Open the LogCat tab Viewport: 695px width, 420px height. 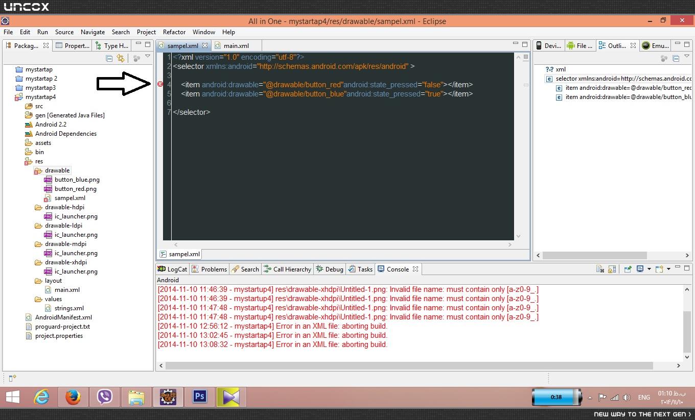click(x=172, y=269)
